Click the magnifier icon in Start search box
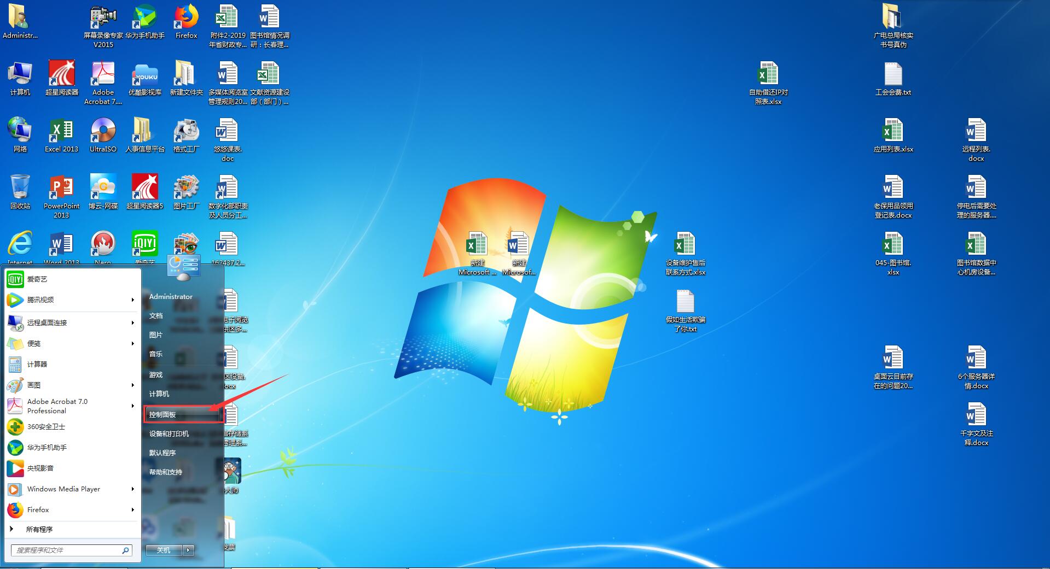Viewport: 1050px width, 569px height. tap(125, 550)
